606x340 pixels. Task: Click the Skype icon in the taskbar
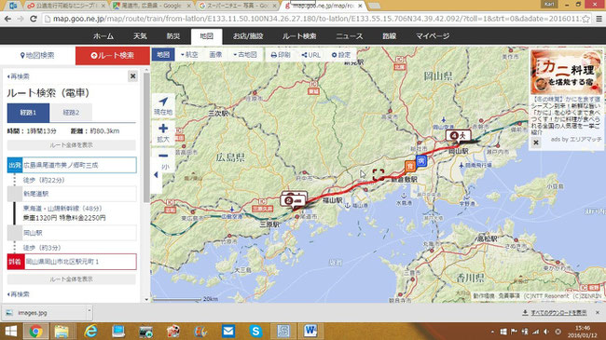pos(255,331)
